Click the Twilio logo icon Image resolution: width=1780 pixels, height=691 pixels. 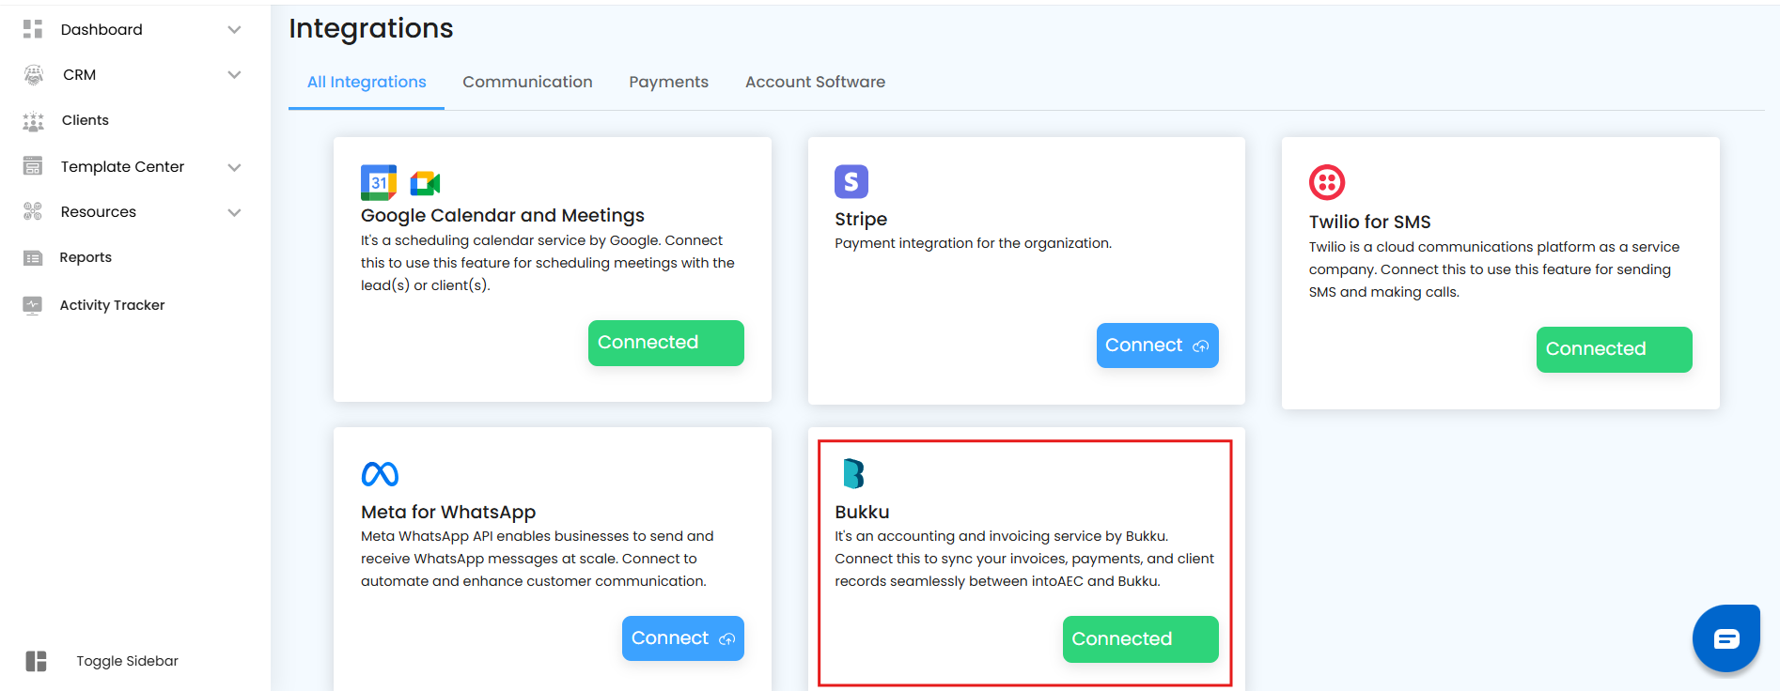click(x=1327, y=182)
